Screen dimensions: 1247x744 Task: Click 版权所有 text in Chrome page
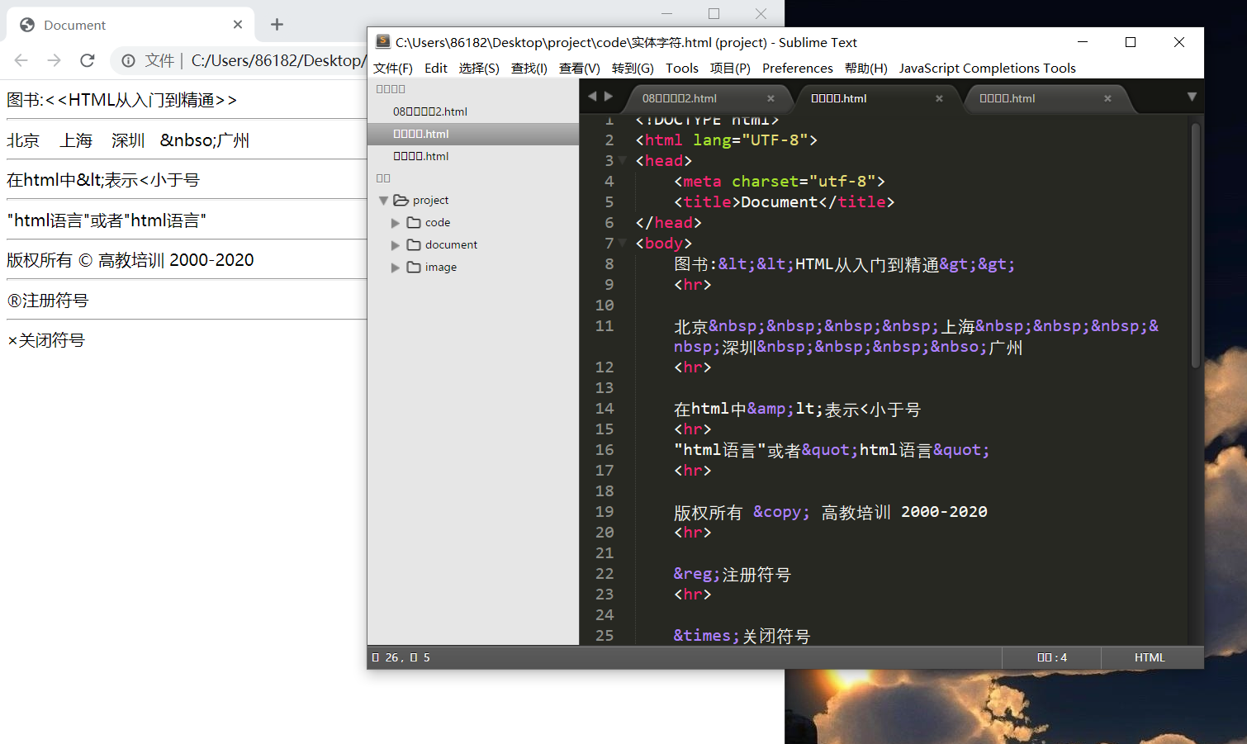(40, 260)
